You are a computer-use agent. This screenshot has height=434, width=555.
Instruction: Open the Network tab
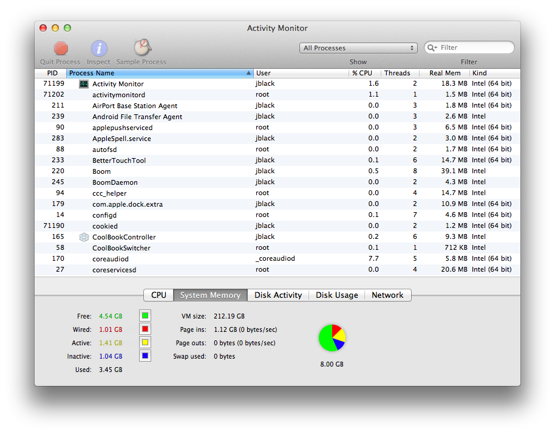[387, 295]
